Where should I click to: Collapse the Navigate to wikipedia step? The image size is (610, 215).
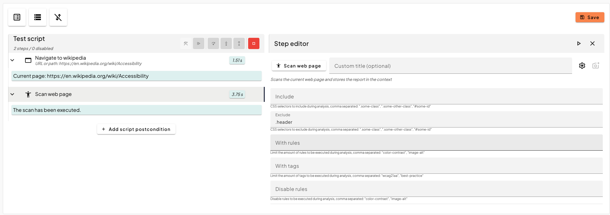point(12,60)
